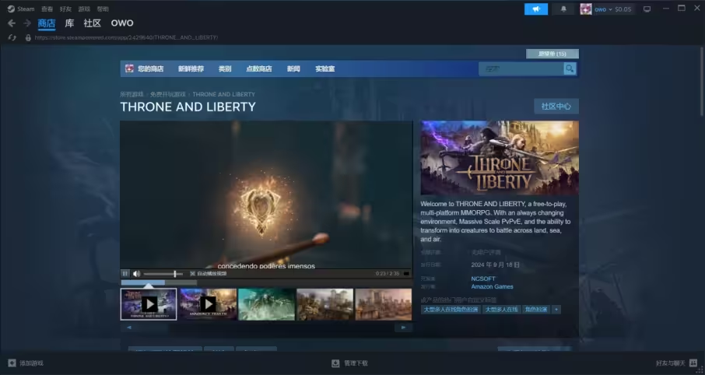Enter fullscreen for the trailer
705x375 pixels.
pyautogui.click(x=406, y=273)
